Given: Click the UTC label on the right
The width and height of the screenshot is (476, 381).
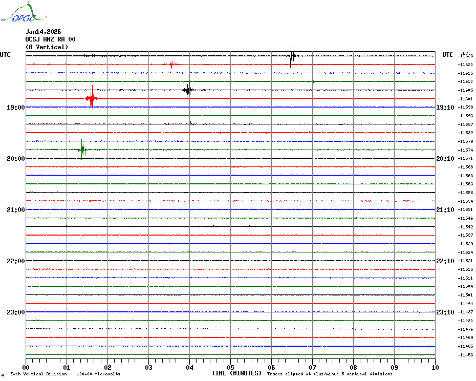Looking at the screenshot, I should point(447,55).
